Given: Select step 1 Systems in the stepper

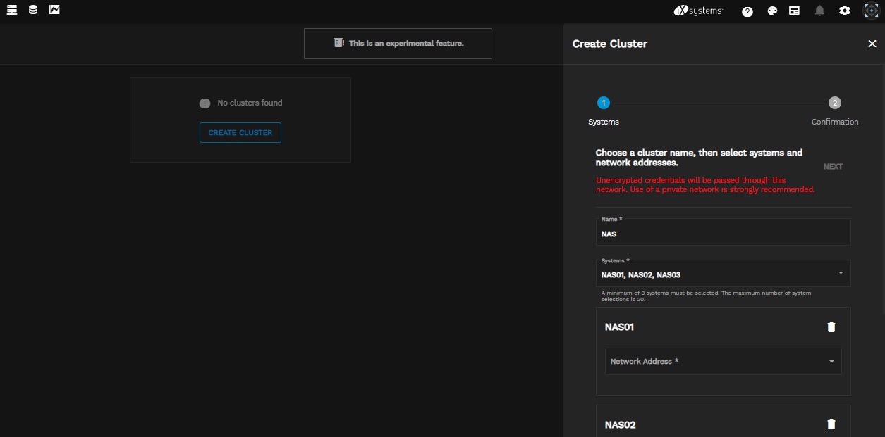Looking at the screenshot, I should [604, 111].
